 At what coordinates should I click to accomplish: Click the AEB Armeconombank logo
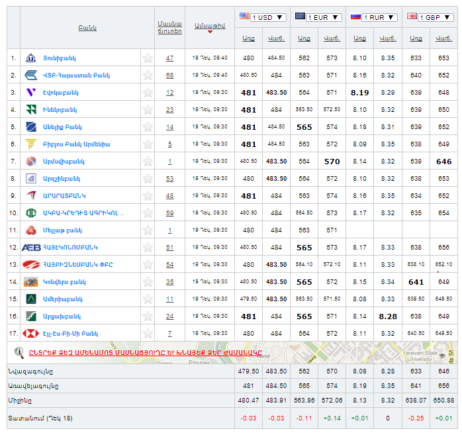coord(31,248)
